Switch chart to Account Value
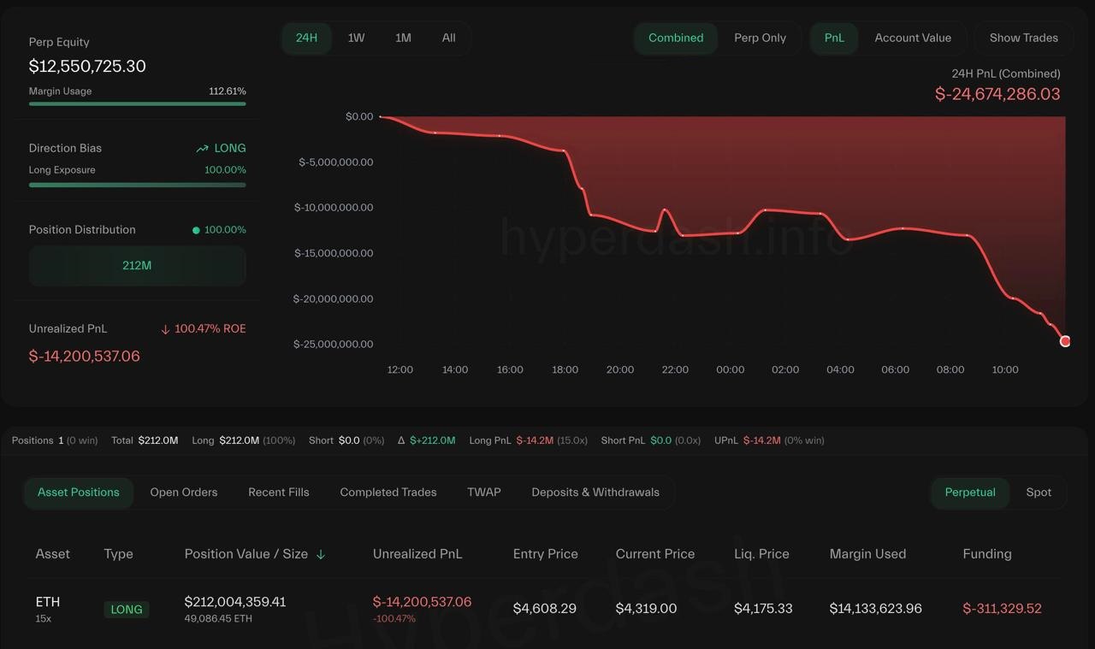The height and width of the screenshot is (649, 1095). pyautogui.click(x=913, y=38)
